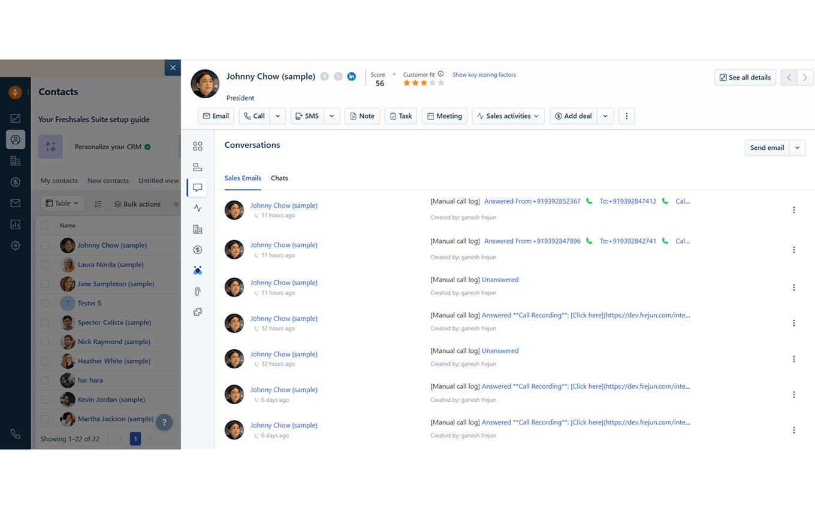Screen dimensions: 815x509
Task: Click the customer fit star rating
Action: click(424, 83)
